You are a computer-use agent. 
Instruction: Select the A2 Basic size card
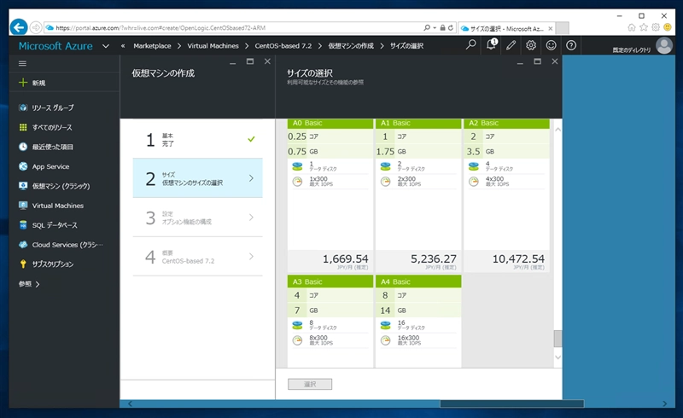click(506, 195)
